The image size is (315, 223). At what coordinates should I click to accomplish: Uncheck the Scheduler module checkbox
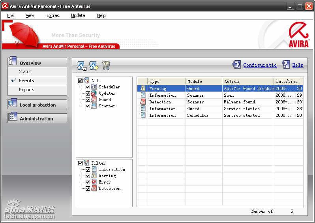click(x=88, y=87)
